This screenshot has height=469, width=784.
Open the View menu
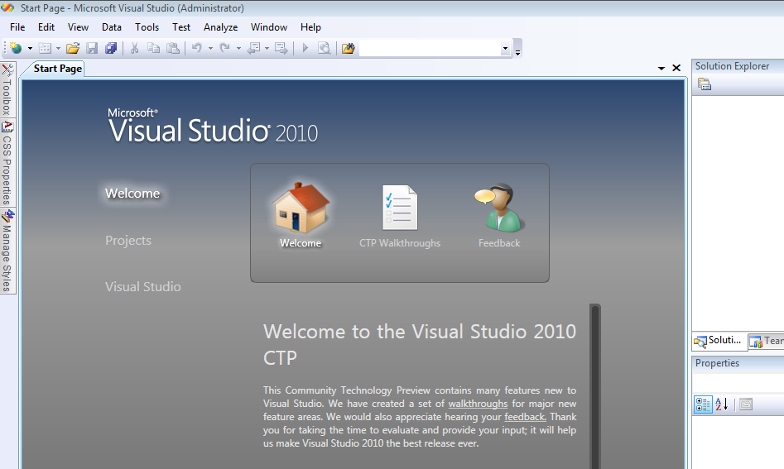(x=78, y=27)
